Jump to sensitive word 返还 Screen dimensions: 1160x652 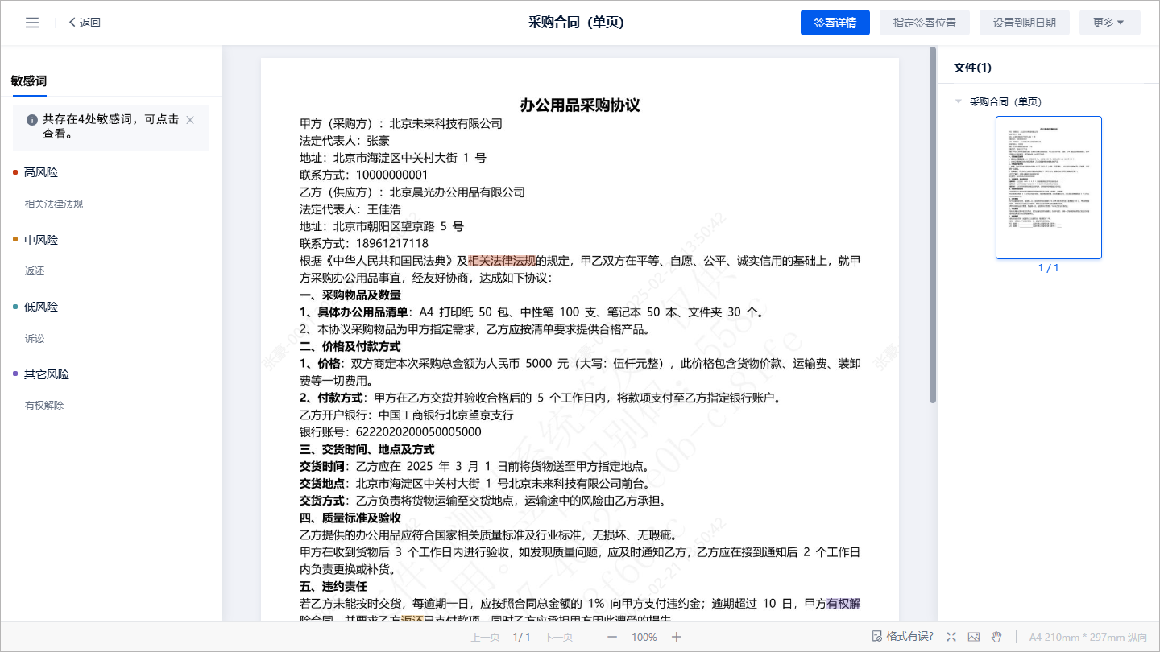[35, 271]
